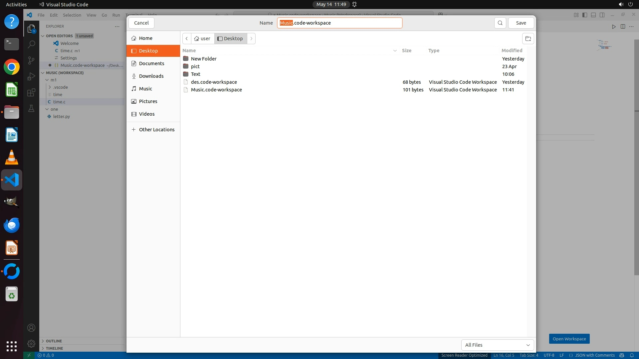Toggle the primary side bar layout icon
This screenshot has width=639, height=359.
(x=585, y=15)
